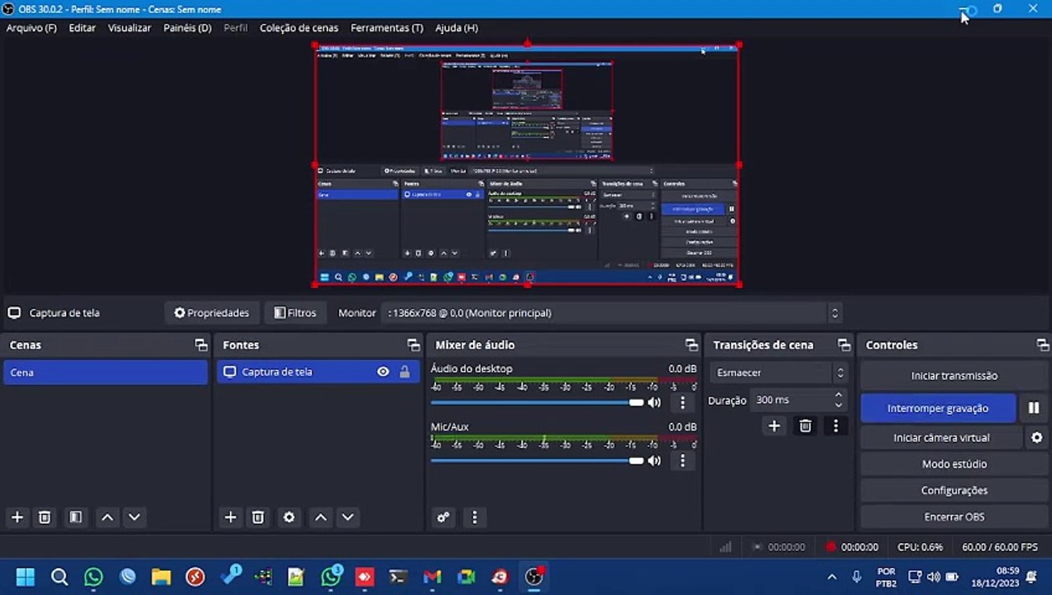Mute Mic/Aux speaker icon
The height and width of the screenshot is (595, 1052).
[654, 460]
